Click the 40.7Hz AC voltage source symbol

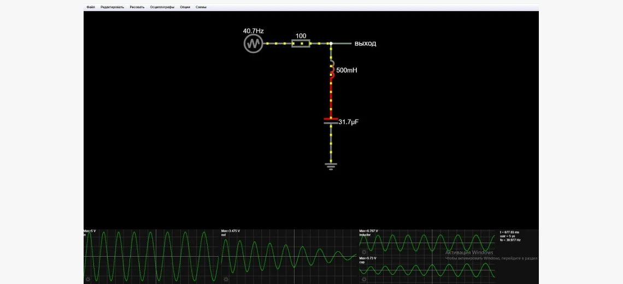point(253,43)
